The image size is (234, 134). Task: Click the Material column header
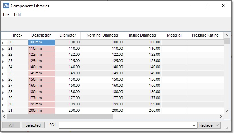pos(174,35)
